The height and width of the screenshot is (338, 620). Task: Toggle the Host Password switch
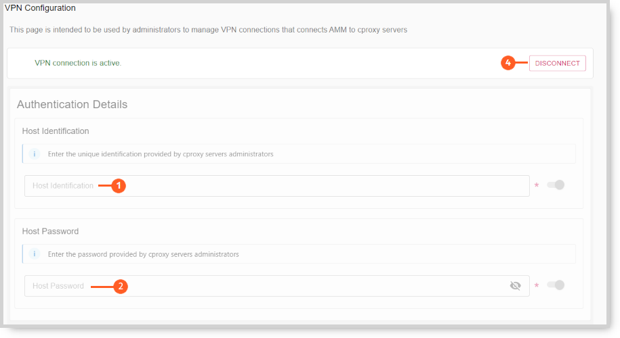pos(556,285)
